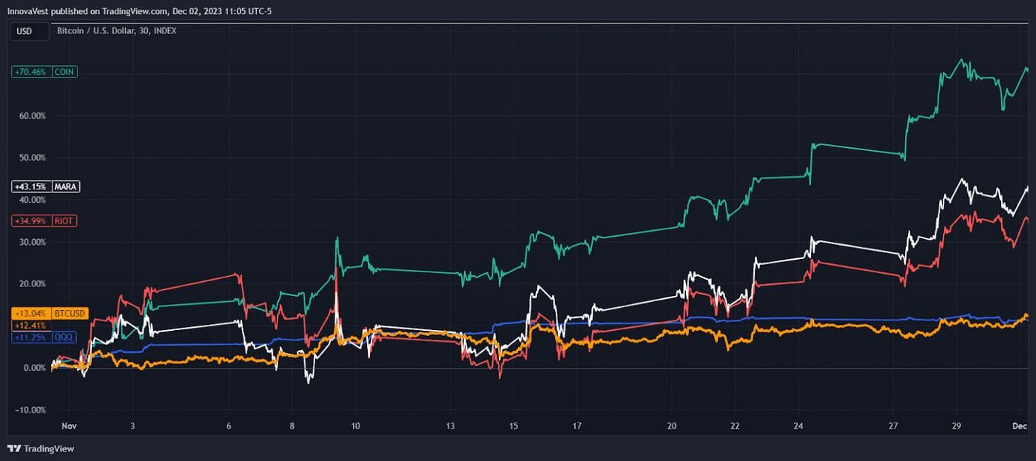Select the BTCUSD ticker label

tap(71, 313)
